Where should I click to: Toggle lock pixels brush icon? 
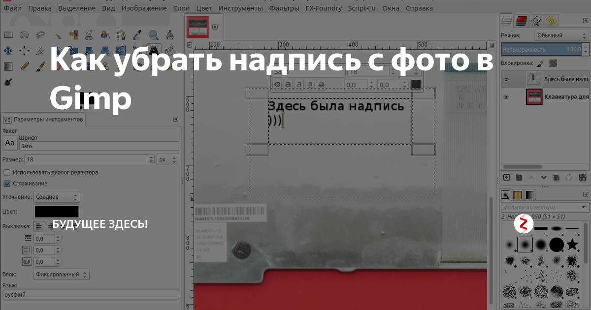point(540,63)
